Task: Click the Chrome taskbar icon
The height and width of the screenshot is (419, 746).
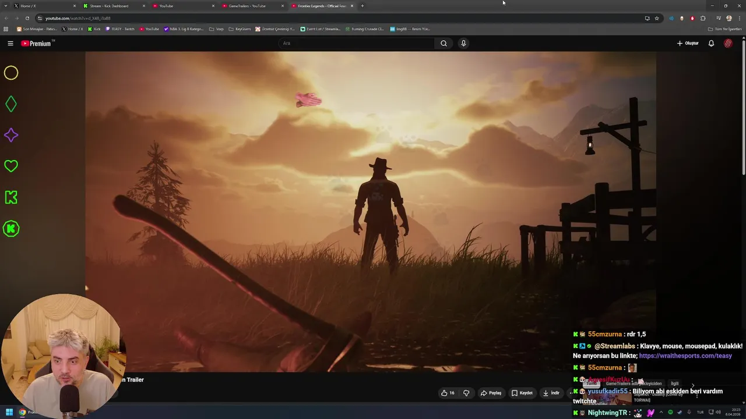Action: [22, 412]
